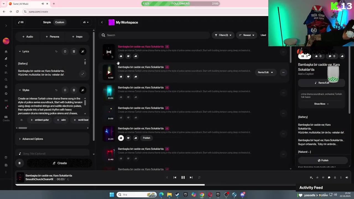Publish the liked 2:34 song
Viewport: 354px width, 199px height.
click(x=147, y=138)
